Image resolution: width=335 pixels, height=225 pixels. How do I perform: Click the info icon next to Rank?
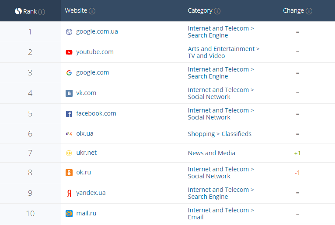click(x=42, y=12)
